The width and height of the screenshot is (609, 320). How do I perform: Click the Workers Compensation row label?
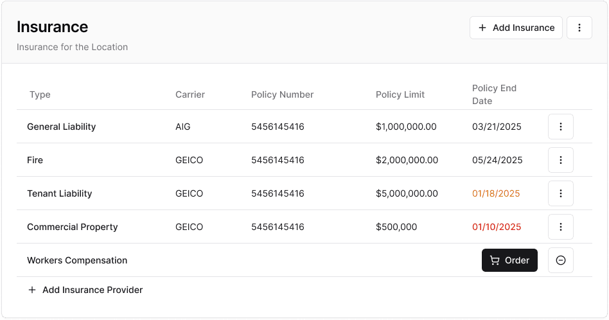[x=77, y=260]
